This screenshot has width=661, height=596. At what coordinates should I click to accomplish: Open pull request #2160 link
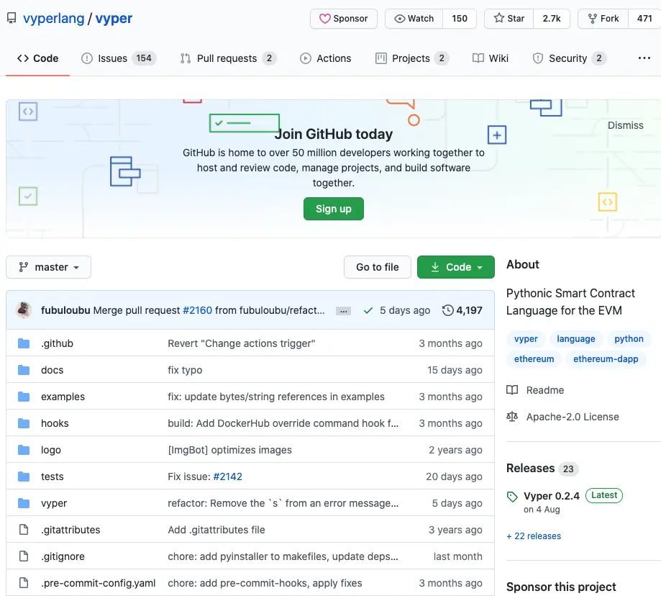coord(197,310)
